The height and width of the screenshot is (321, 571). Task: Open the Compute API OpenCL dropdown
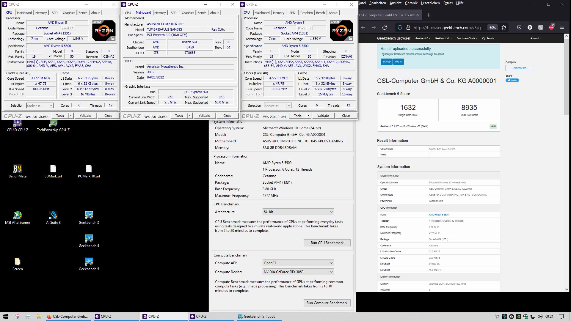pos(298,263)
